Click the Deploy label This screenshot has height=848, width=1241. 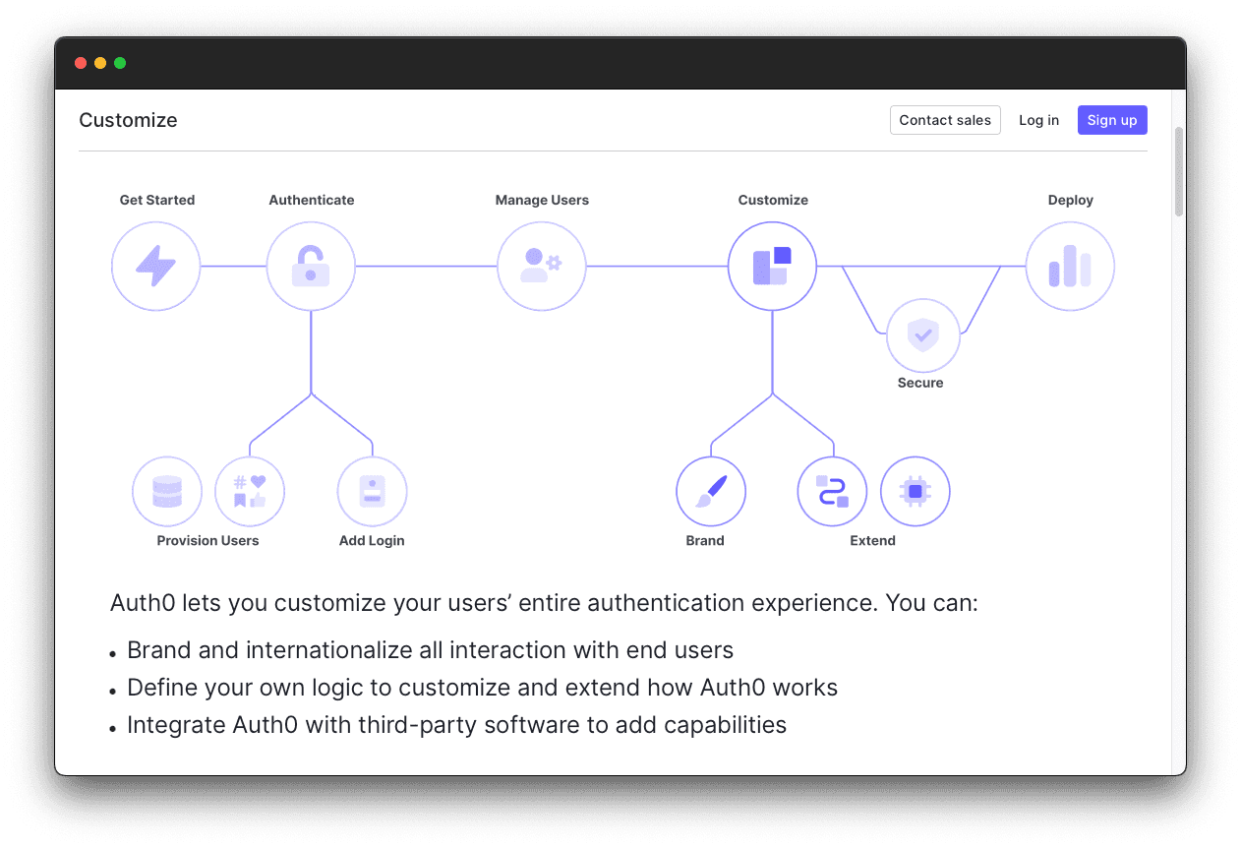click(1071, 200)
